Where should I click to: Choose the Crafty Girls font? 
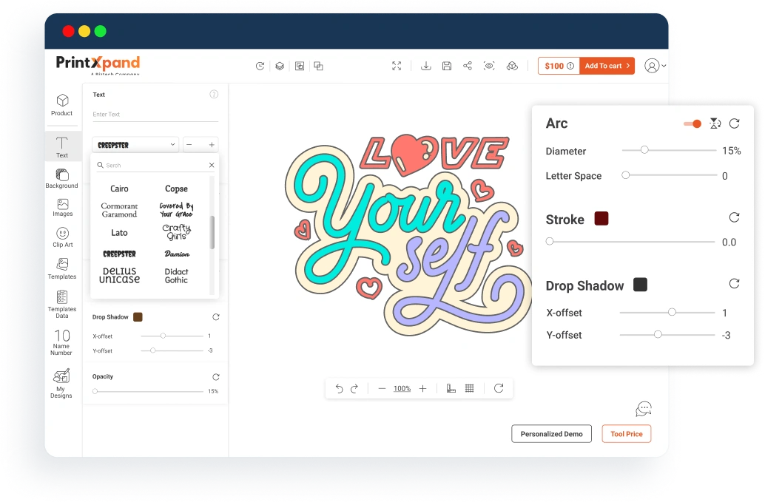coord(176,232)
